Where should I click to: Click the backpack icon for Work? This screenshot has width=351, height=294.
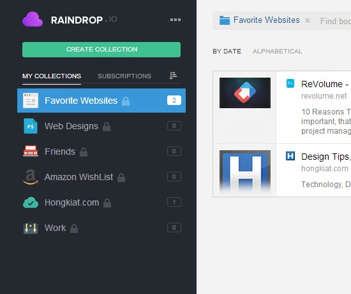point(31,228)
